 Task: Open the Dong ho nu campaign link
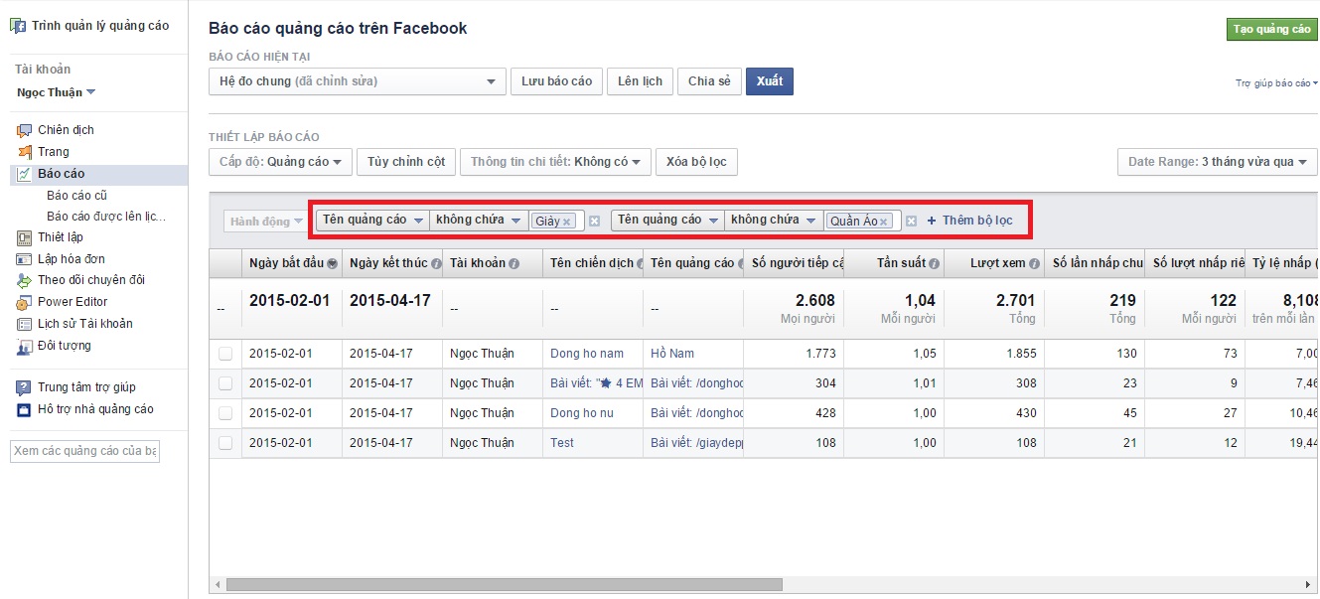coord(582,413)
